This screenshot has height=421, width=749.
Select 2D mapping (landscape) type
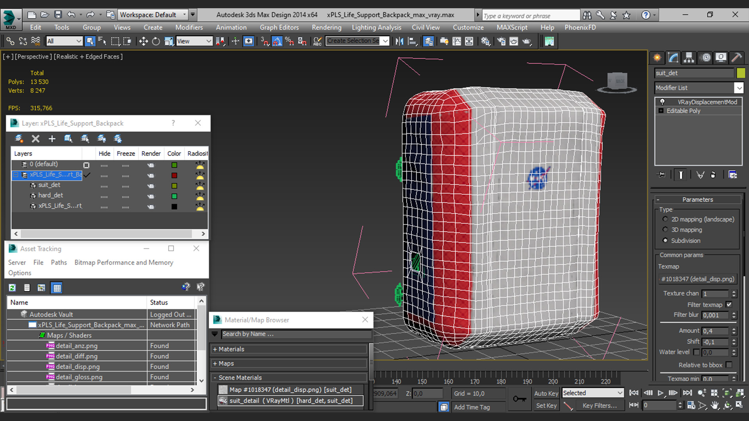[665, 219]
